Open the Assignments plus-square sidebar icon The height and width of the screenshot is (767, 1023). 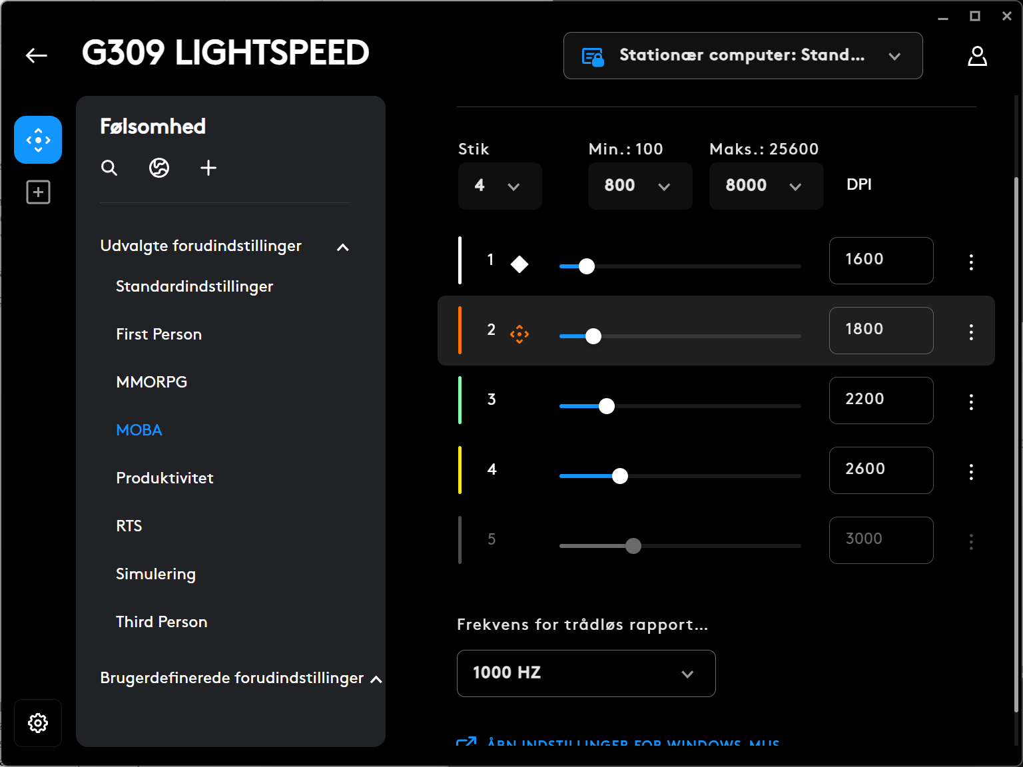coord(38,192)
